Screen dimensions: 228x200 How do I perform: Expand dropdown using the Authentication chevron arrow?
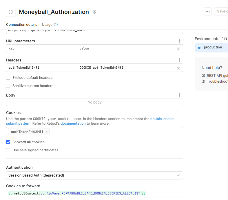click(178, 175)
